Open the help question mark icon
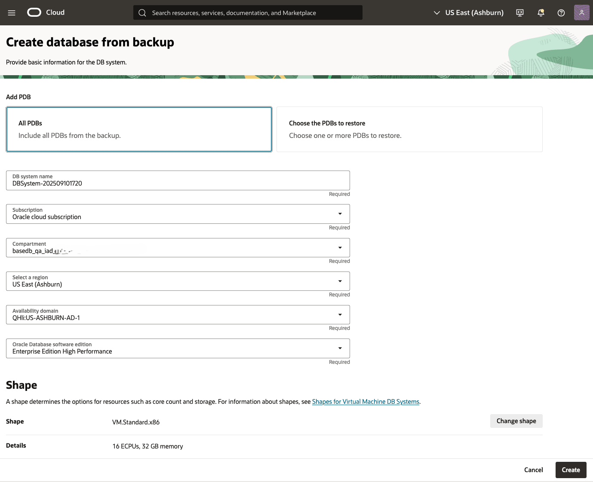 [561, 12]
